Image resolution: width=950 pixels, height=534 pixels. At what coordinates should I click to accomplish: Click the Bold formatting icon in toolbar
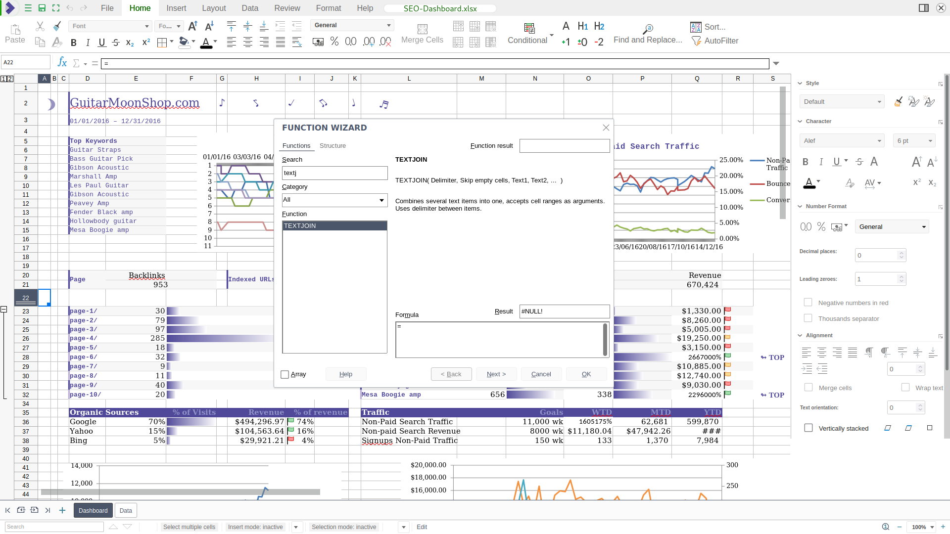[74, 43]
